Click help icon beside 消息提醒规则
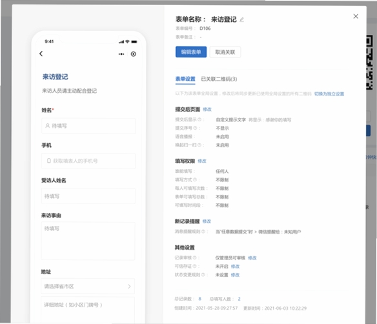This screenshot has width=377, height=324. (203, 232)
